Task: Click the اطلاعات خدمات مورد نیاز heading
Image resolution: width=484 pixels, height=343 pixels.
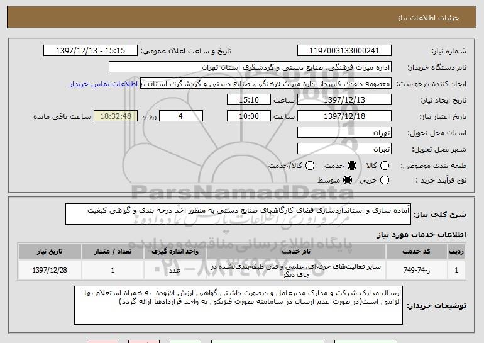Action: (x=421, y=235)
